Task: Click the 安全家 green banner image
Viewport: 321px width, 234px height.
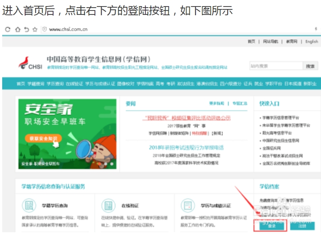Action: [67, 134]
